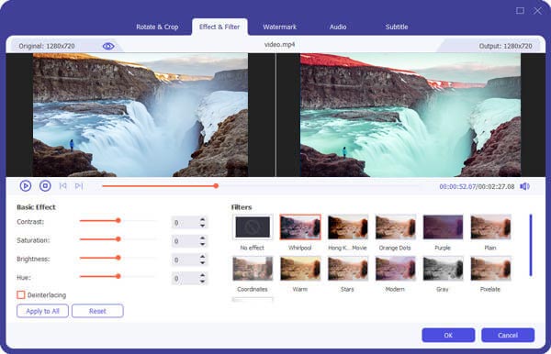Click the Filters panel vertical scrollbar

(531, 245)
